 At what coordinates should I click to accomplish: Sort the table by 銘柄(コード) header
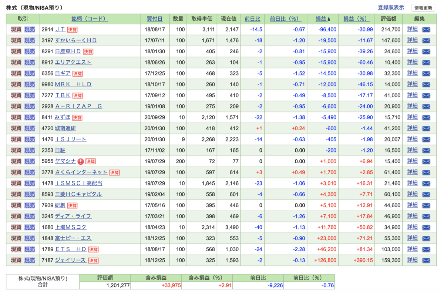tap(90, 19)
